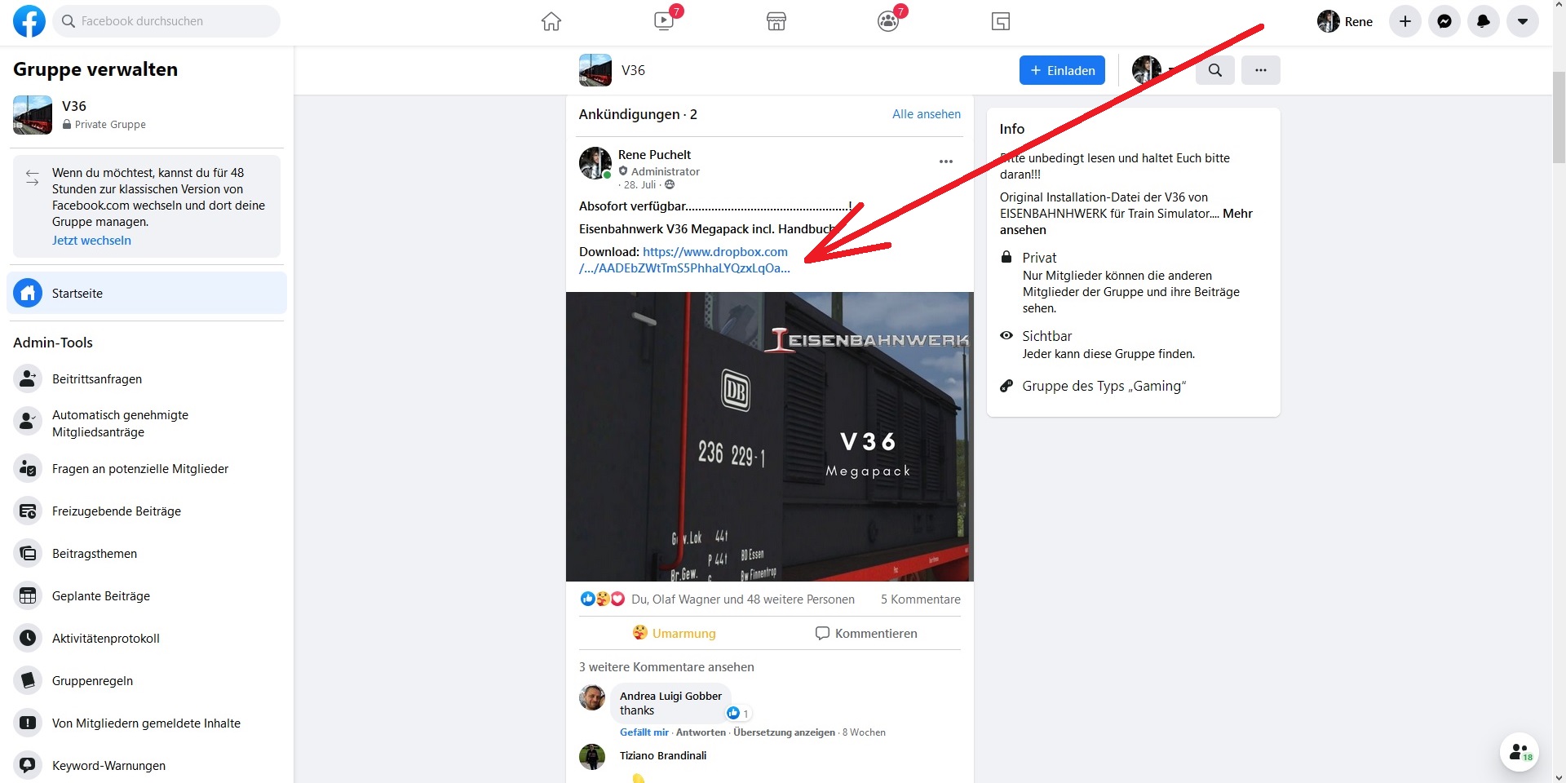Open the Marketplace icon
Image resolution: width=1566 pixels, height=783 pixels.
[776, 22]
